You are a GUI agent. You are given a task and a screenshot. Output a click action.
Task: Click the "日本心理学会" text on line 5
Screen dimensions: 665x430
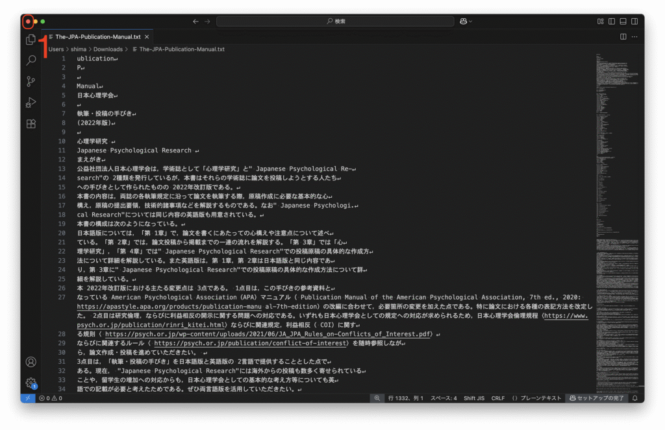95,95
